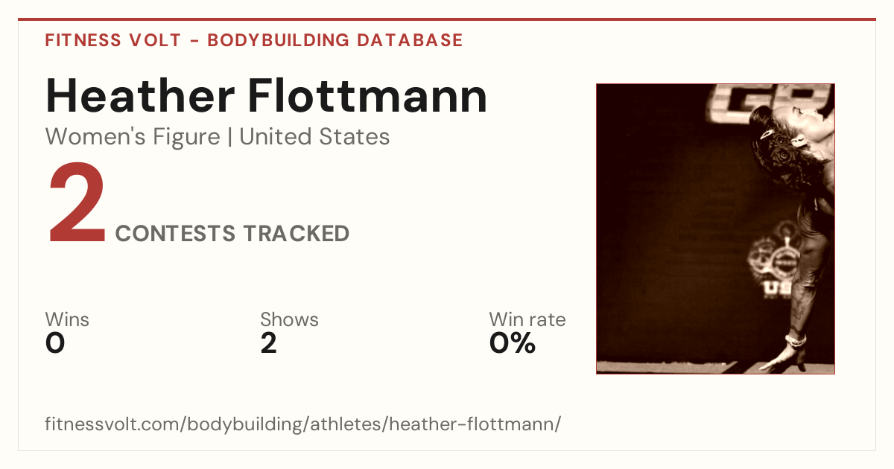Click the Win rate stat label
Viewport: 894px width, 469px height.
[x=527, y=320]
